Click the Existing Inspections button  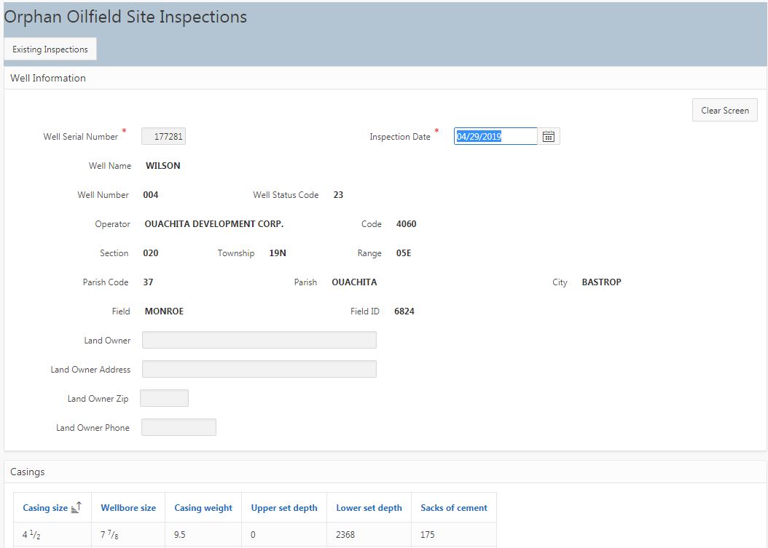pyautogui.click(x=50, y=49)
